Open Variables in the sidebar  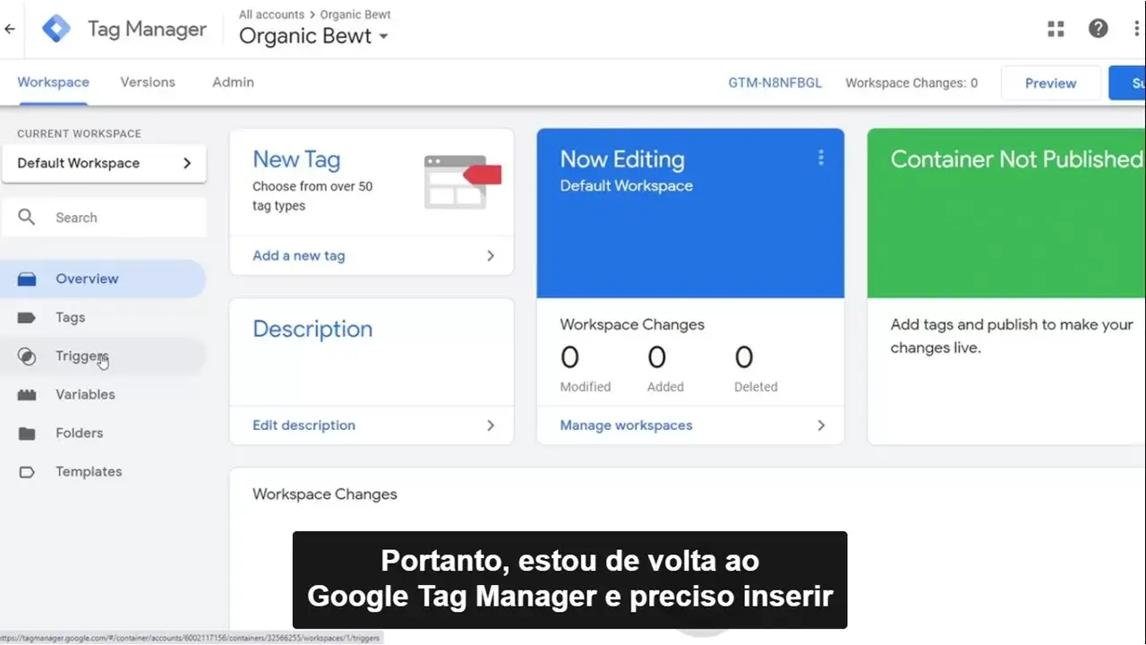[x=104, y=394]
